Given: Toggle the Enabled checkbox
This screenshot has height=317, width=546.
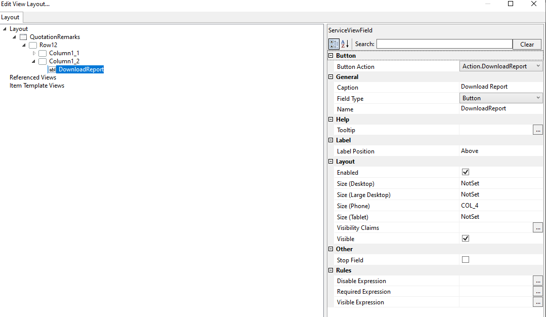Looking at the screenshot, I should coord(465,172).
